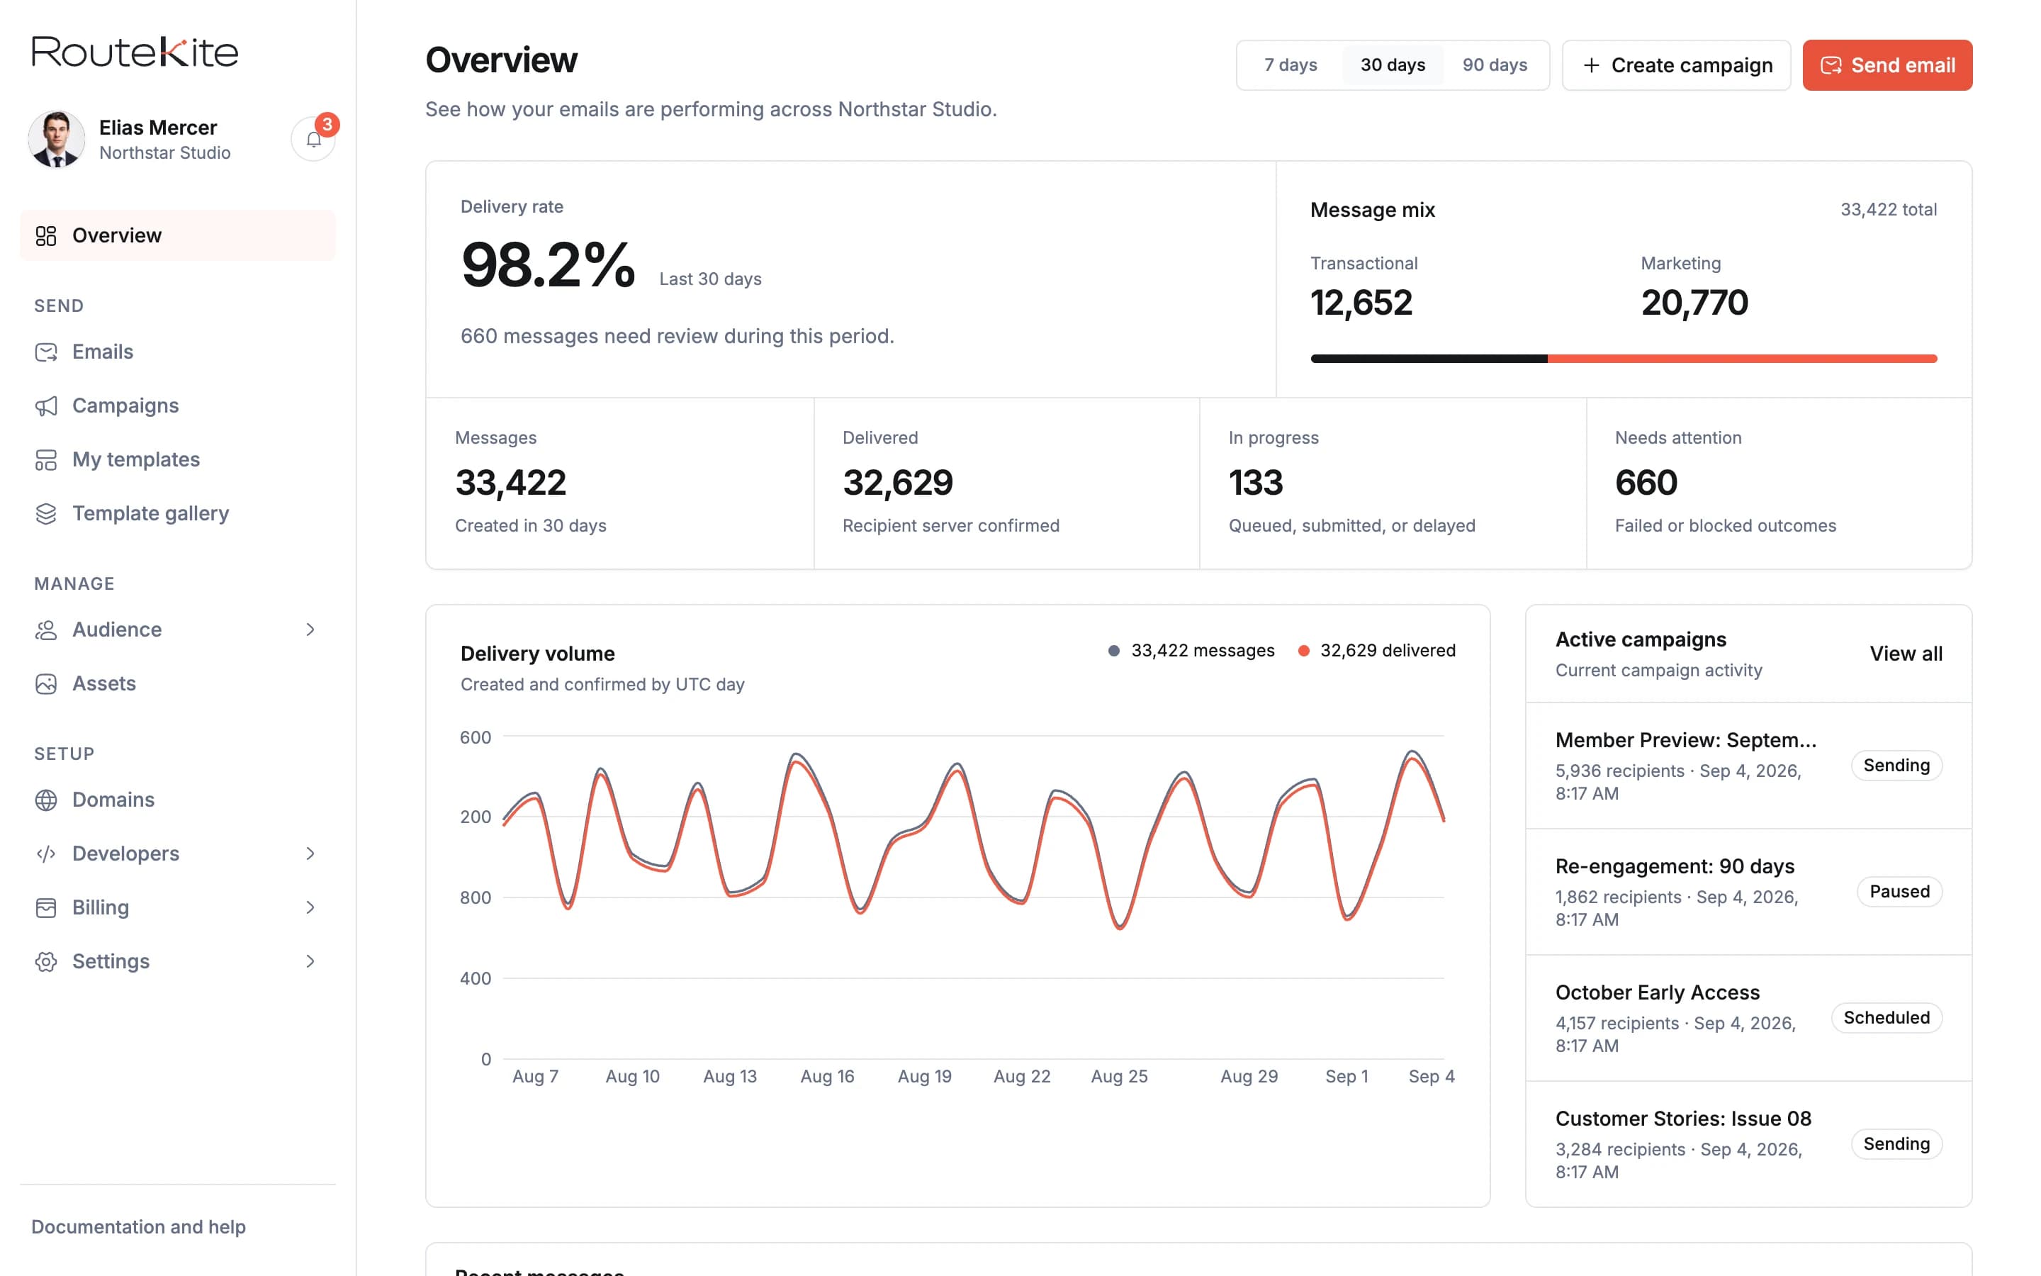Click the Emails envelope icon
This screenshot has width=2041, height=1276.
(45, 352)
